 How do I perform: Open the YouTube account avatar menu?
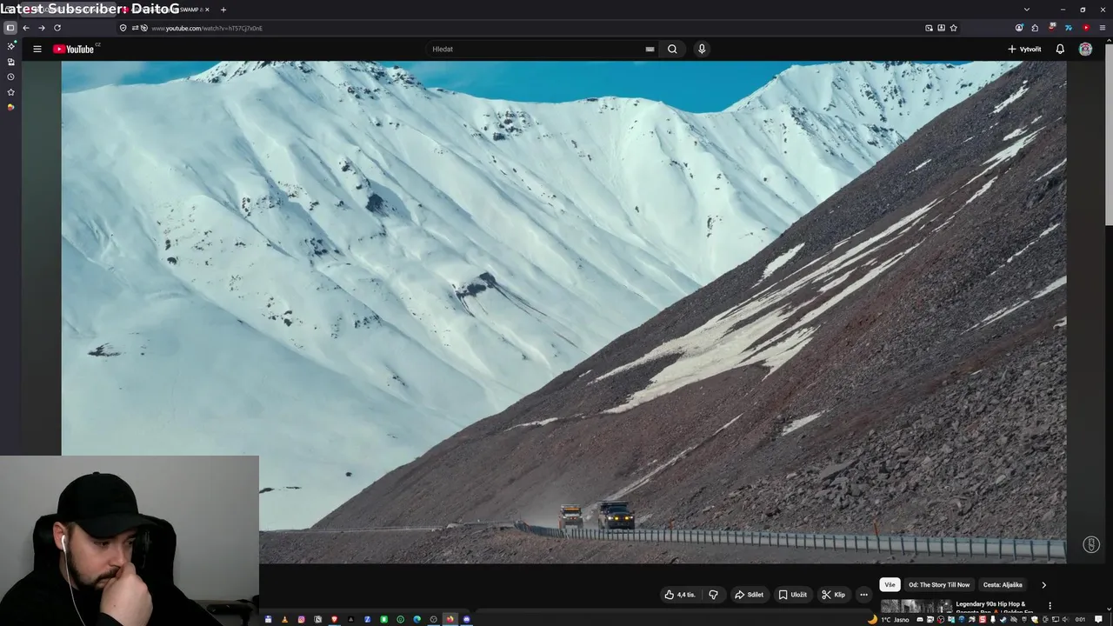click(x=1085, y=49)
